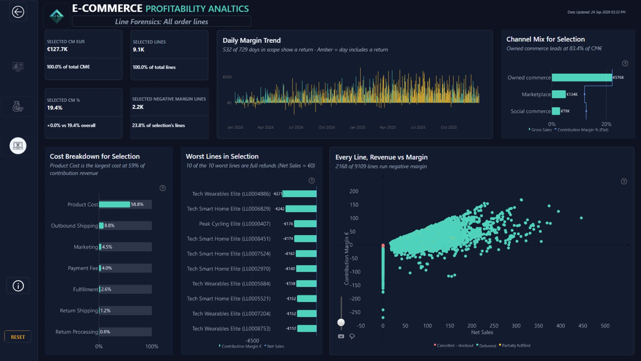641x361 pixels.
Task: Click the Tech Wearables Elite LL0008753 row
Action: [251, 329]
